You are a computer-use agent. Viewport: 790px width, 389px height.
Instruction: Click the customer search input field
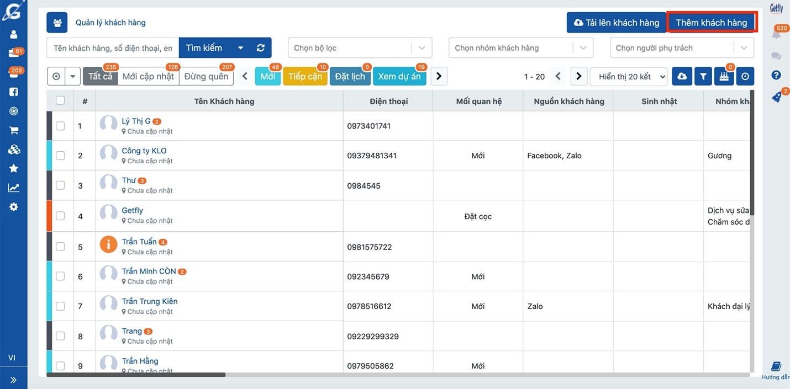click(113, 48)
